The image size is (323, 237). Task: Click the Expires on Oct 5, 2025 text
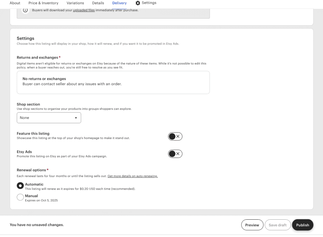coord(41,200)
